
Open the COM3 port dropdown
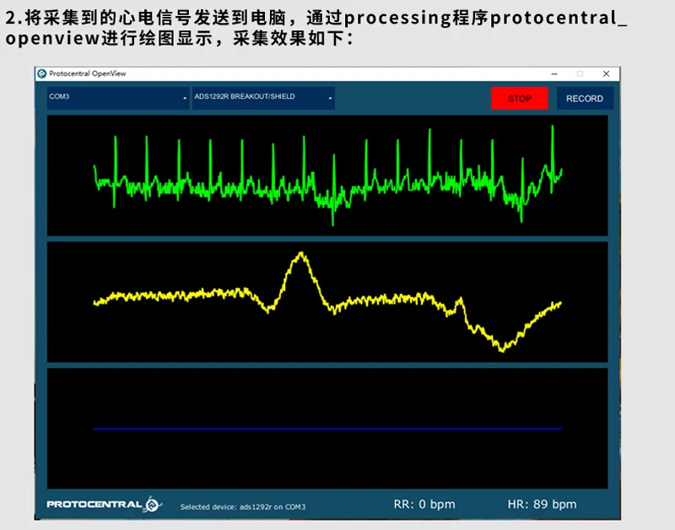pyautogui.click(x=117, y=98)
